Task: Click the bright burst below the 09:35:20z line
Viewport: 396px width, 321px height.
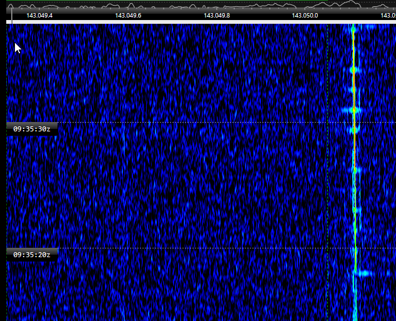Action: click(x=365, y=273)
